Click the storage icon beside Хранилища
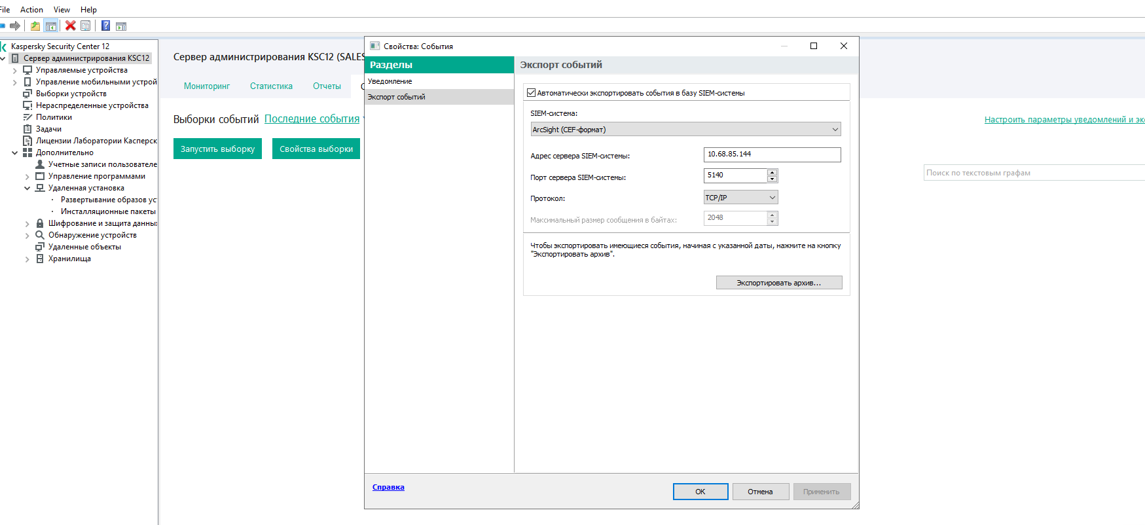Image resolution: width=1145 pixels, height=525 pixels. (40, 259)
